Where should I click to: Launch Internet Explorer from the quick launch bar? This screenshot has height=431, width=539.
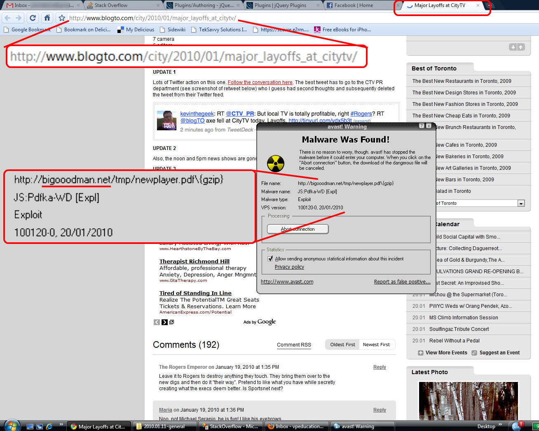[49, 426]
